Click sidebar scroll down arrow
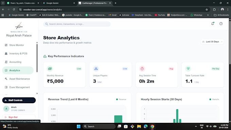This screenshot has width=231, height=130. [x=37, y=93]
